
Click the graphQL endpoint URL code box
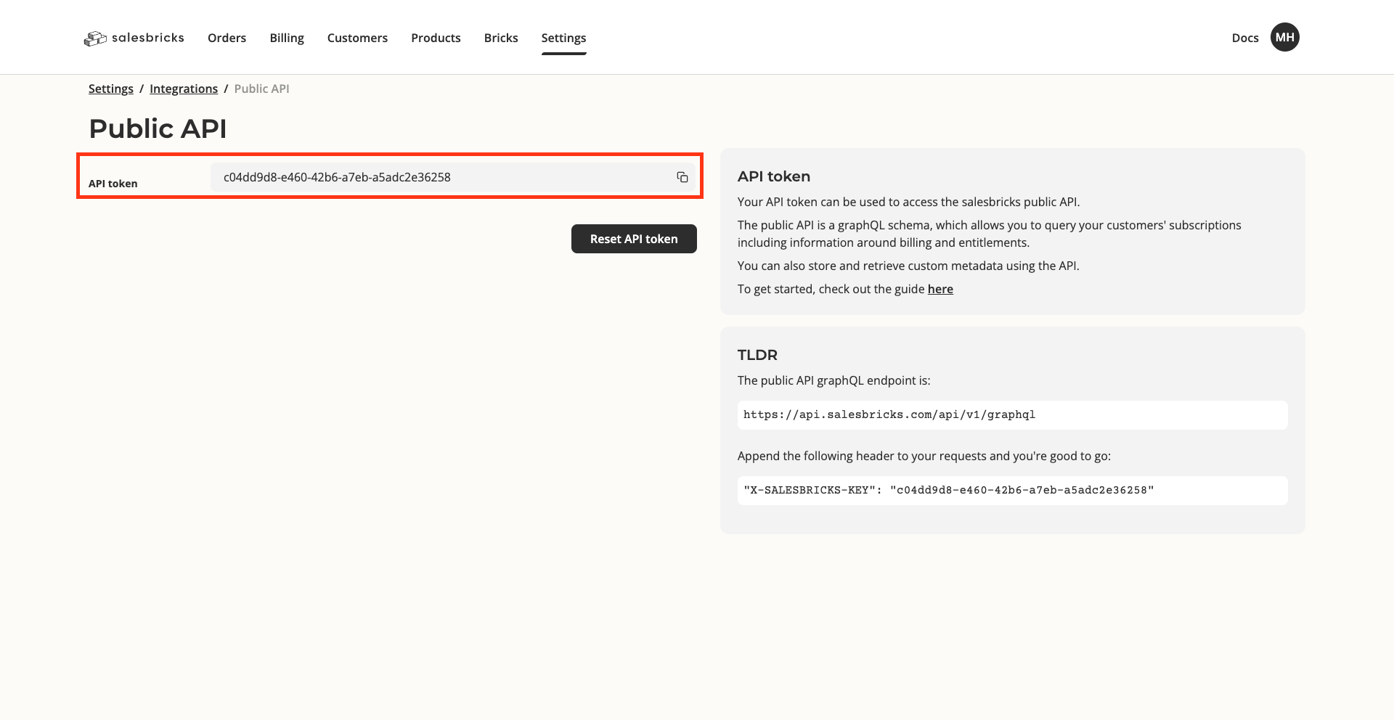click(x=1012, y=415)
